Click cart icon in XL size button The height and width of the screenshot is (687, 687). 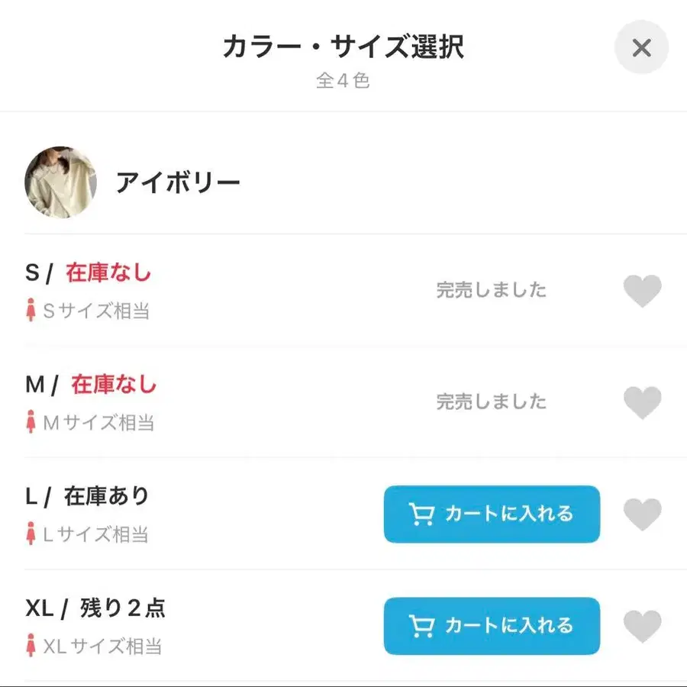click(x=421, y=626)
